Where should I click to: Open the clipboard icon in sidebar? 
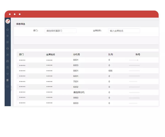pos(8,67)
